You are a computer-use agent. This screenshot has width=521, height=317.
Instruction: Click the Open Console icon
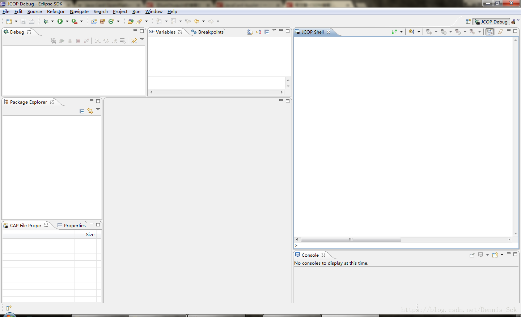pos(495,255)
